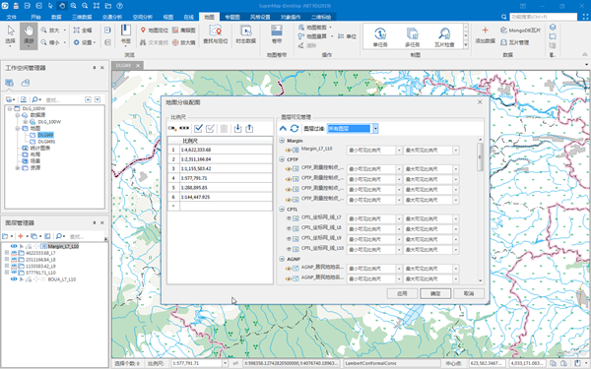The image size is (591, 369).
Task: Open the bookmark (书签) tool
Action: pos(125,35)
